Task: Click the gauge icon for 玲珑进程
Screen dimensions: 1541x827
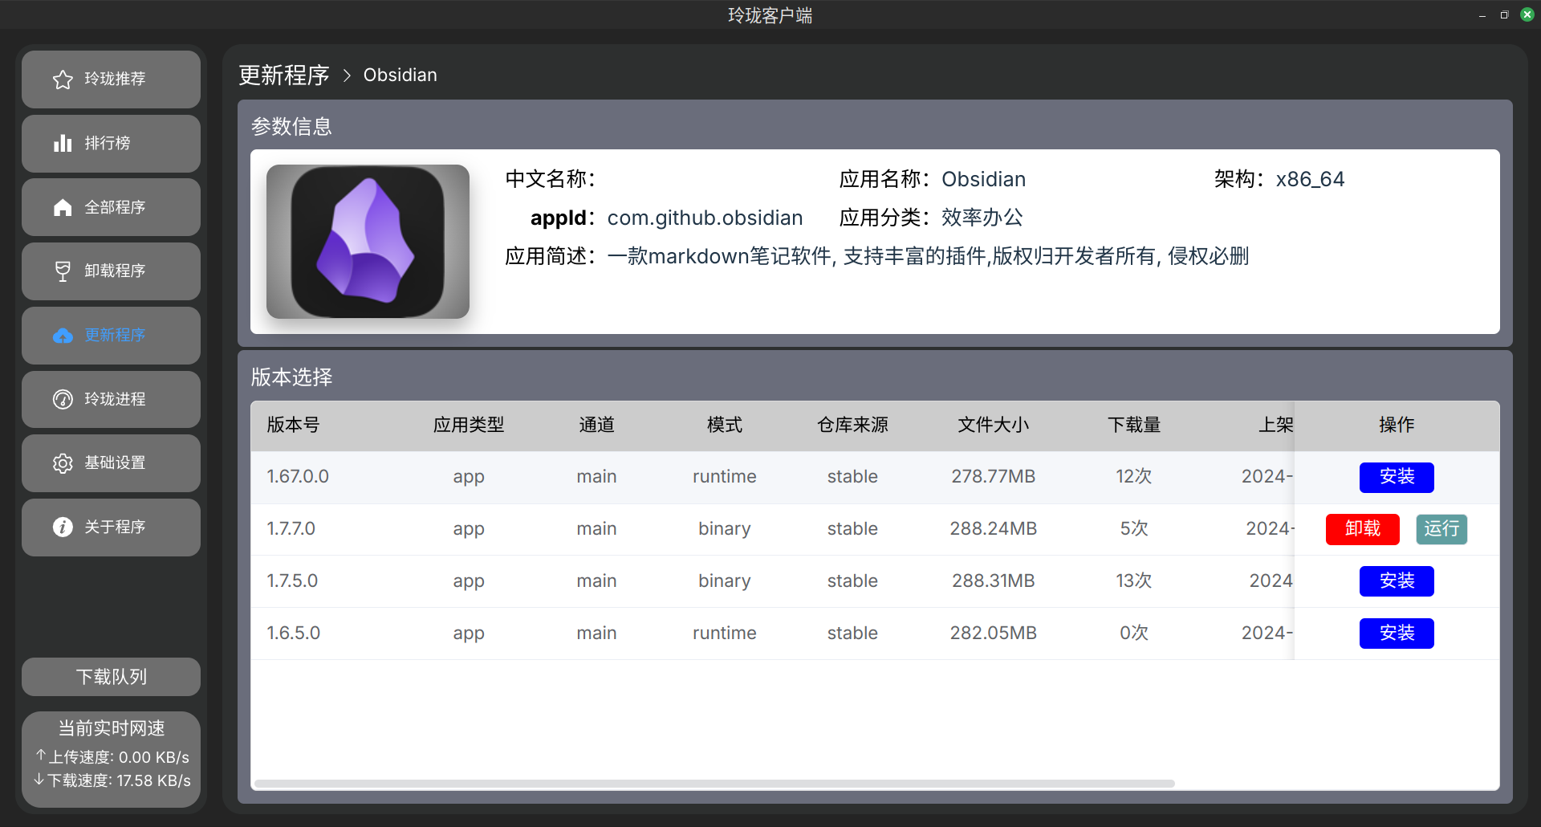Action: tap(63, 399)
